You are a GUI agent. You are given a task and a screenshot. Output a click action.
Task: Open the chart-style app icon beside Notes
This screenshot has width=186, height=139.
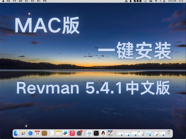(x=65, y=133)
